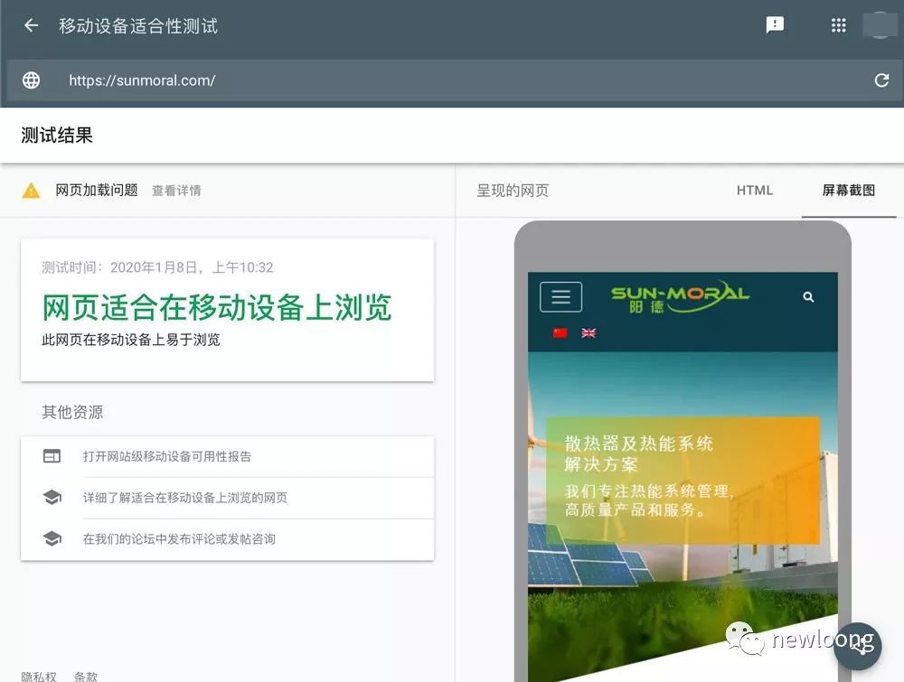The width and height of the screenshot is (904, 682).
Task: Click the globe icon in the address bar
Action: tap(31, 80)
